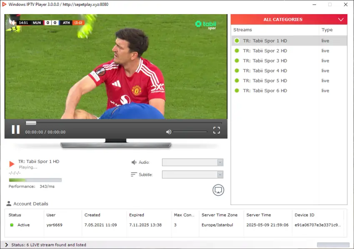The image size is (354, 249).
Task: Click the Server Time Zone column header
Action: (219, 215)
